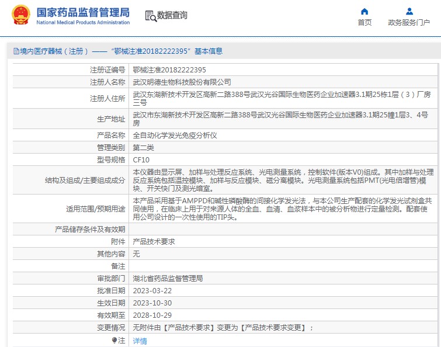This screenshot has height=347, width=441.
Task: Click the 管理类别 row label
Action: (111, 148)
